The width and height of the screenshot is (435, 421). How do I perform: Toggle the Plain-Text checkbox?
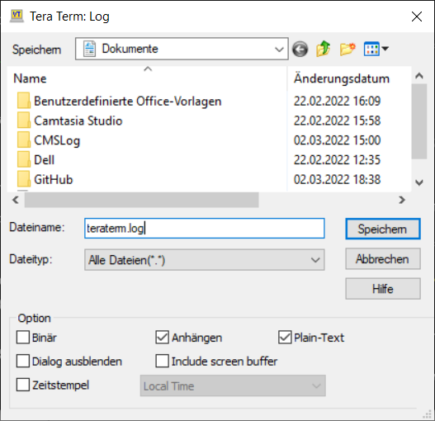(x=285, y=337)
